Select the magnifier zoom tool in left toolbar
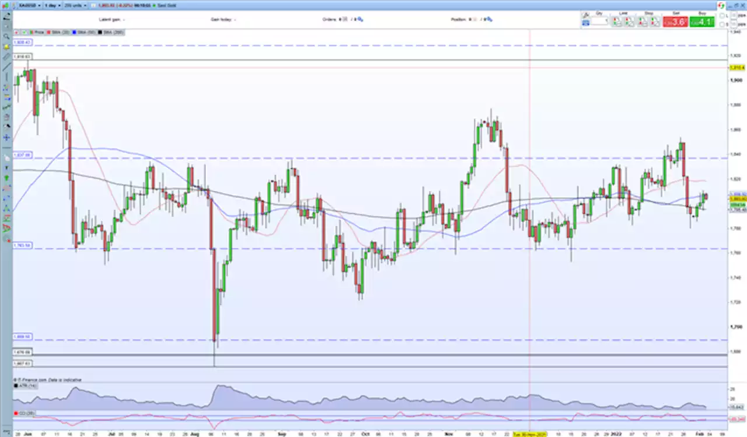747x437 pixels. pos(6,37)
